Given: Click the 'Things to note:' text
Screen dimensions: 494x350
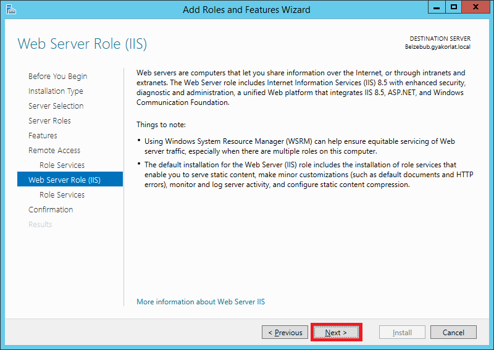Looking at the screenshot, I should 161,125.
